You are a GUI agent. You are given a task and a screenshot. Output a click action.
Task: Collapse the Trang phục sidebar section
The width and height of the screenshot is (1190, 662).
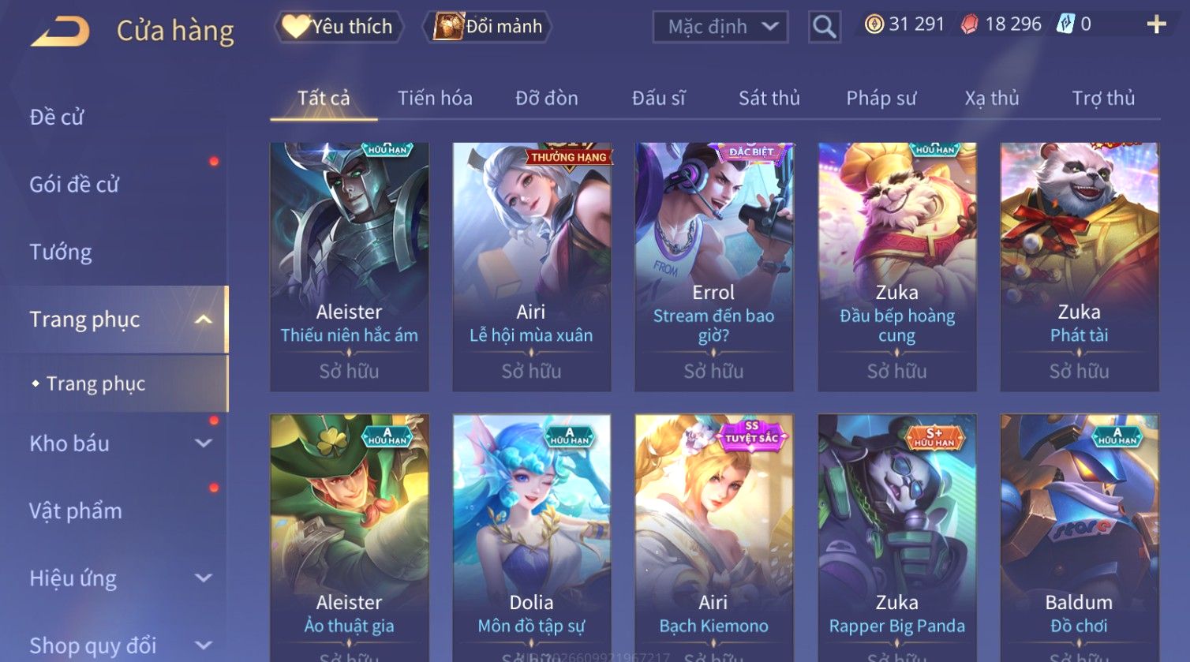[x=204, y=320]
